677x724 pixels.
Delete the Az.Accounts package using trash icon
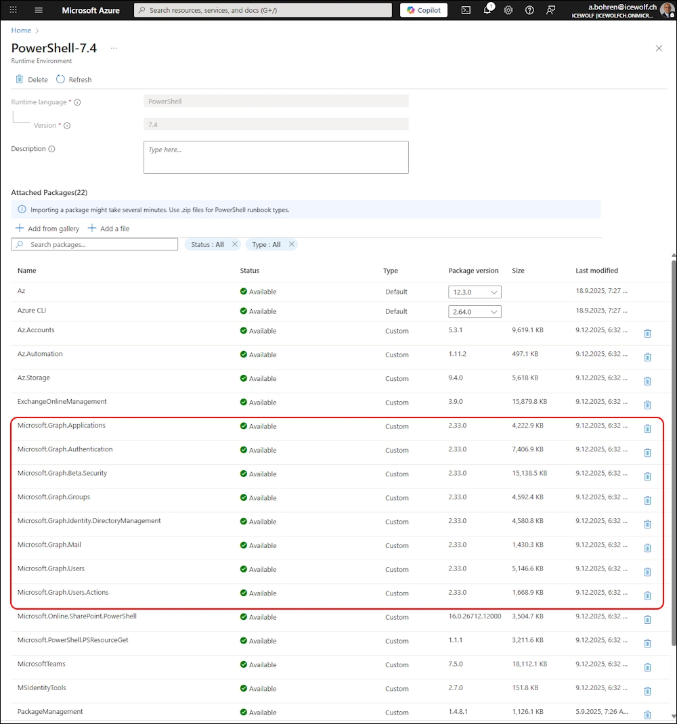point(647,334)
